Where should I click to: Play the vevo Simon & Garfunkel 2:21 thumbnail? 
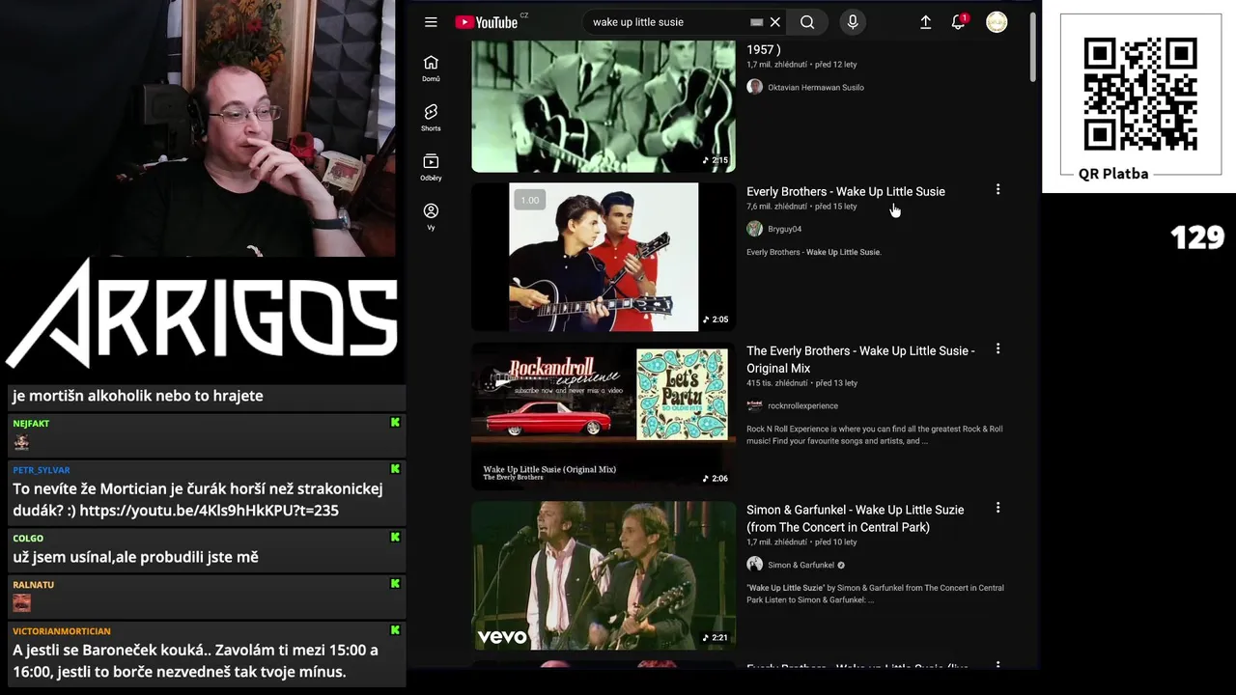(x=604, y=575)
